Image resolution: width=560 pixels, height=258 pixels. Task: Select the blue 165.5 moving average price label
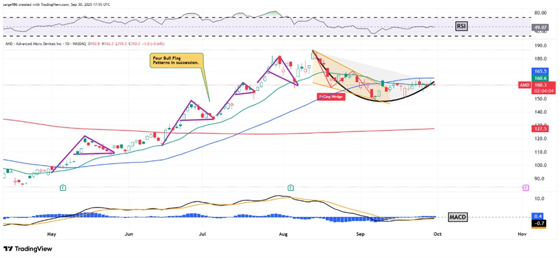pyautogui.click(x=539, y=71)
